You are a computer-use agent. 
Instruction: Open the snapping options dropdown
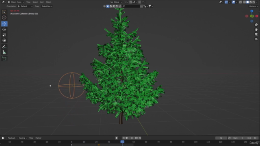coord(134,2)
